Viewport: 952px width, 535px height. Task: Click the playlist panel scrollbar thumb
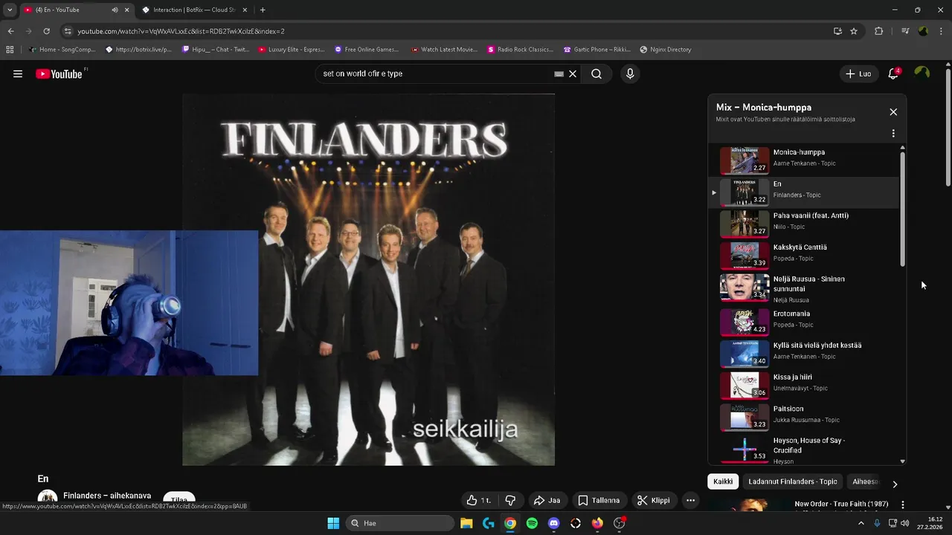(903, 210)
